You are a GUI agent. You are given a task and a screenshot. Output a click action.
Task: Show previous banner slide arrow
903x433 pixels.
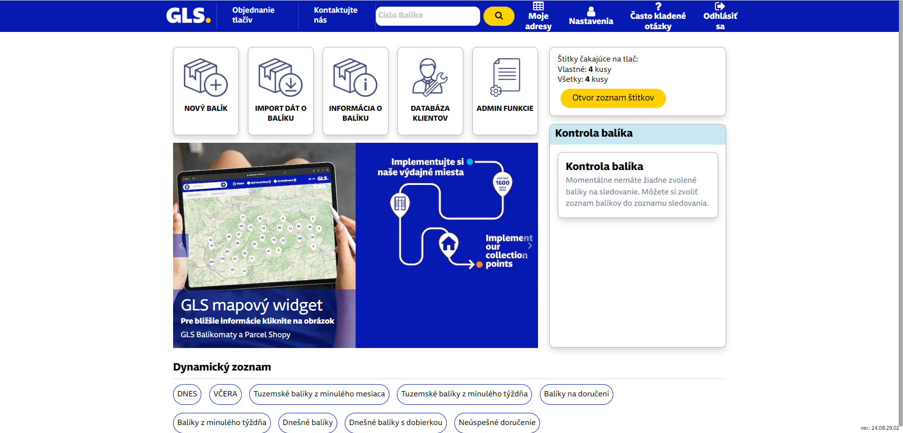click(x=181, y=246)
